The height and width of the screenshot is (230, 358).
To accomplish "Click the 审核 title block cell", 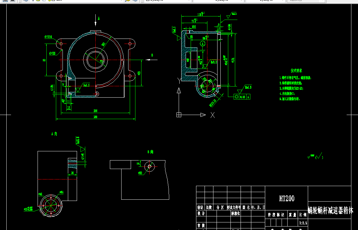I will click(201, 226).
